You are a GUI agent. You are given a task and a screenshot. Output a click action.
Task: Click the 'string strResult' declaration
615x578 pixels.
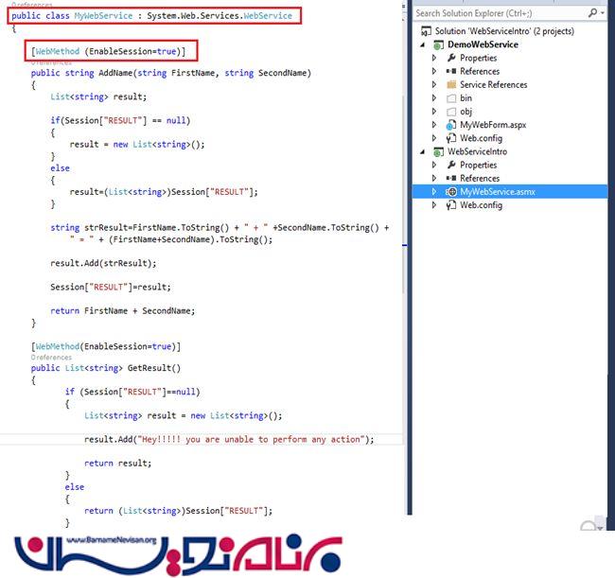[90, 227]
